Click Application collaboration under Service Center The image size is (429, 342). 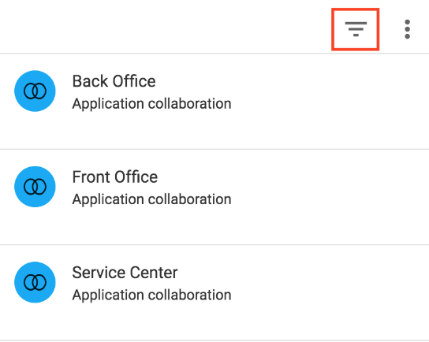pyautogui.click(x=151, y=296)
